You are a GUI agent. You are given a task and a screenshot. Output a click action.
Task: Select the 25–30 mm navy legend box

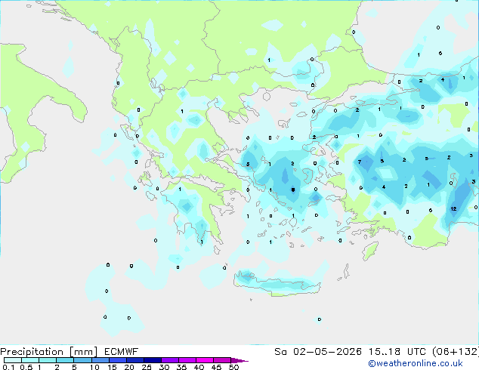[152, 360]
